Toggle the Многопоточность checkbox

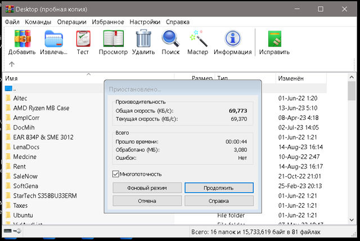(x=116, y=174)
